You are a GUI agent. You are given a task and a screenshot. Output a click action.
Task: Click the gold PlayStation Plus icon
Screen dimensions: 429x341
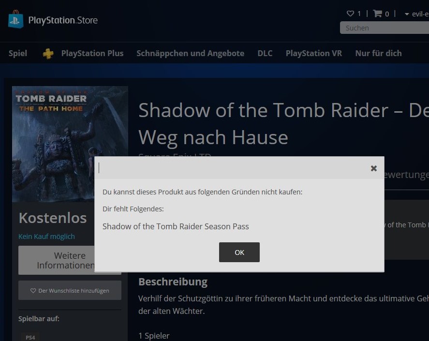pyautogui.click(x=48, y=54)
